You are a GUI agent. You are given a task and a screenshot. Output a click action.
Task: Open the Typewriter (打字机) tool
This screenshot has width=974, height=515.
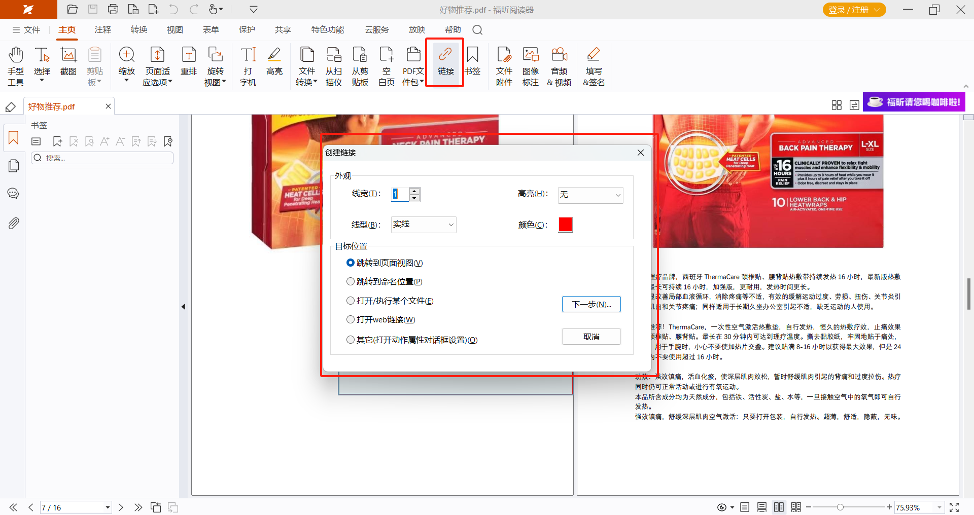click(248, 66)
